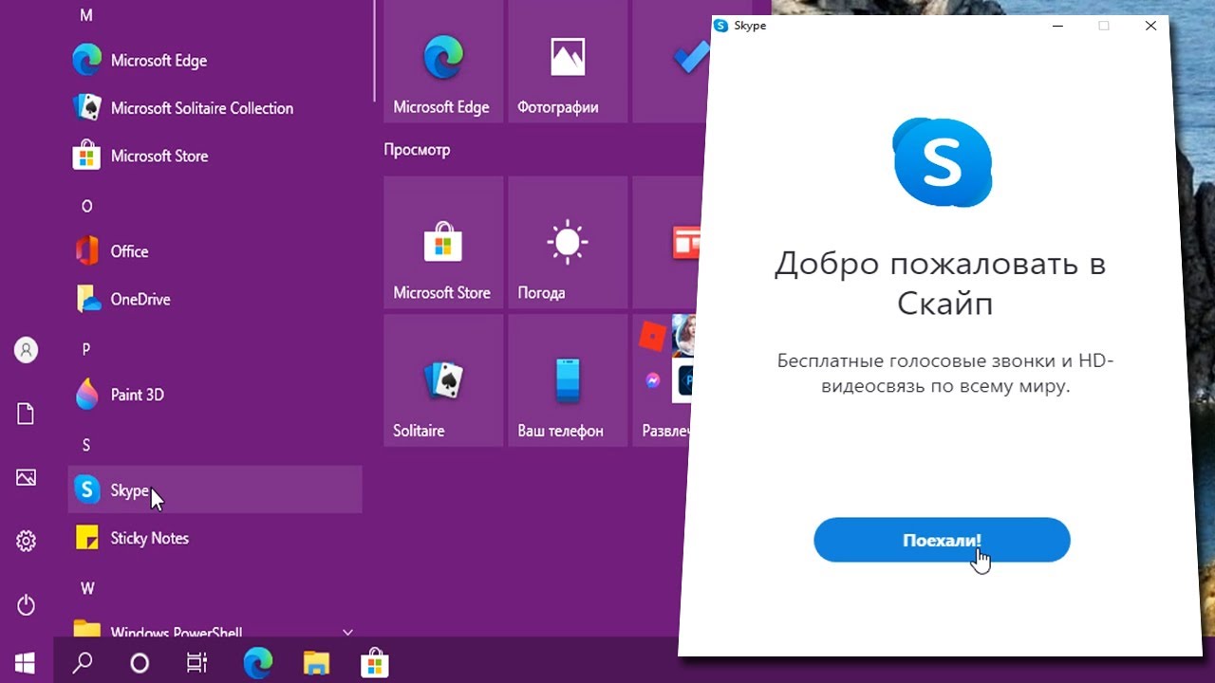This screenshot has width=1215, height=683.
Task: Click the letter W section header
Action: pos(87,588)
